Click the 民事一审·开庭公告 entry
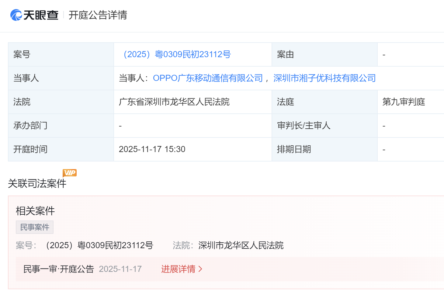 (59, 269)
